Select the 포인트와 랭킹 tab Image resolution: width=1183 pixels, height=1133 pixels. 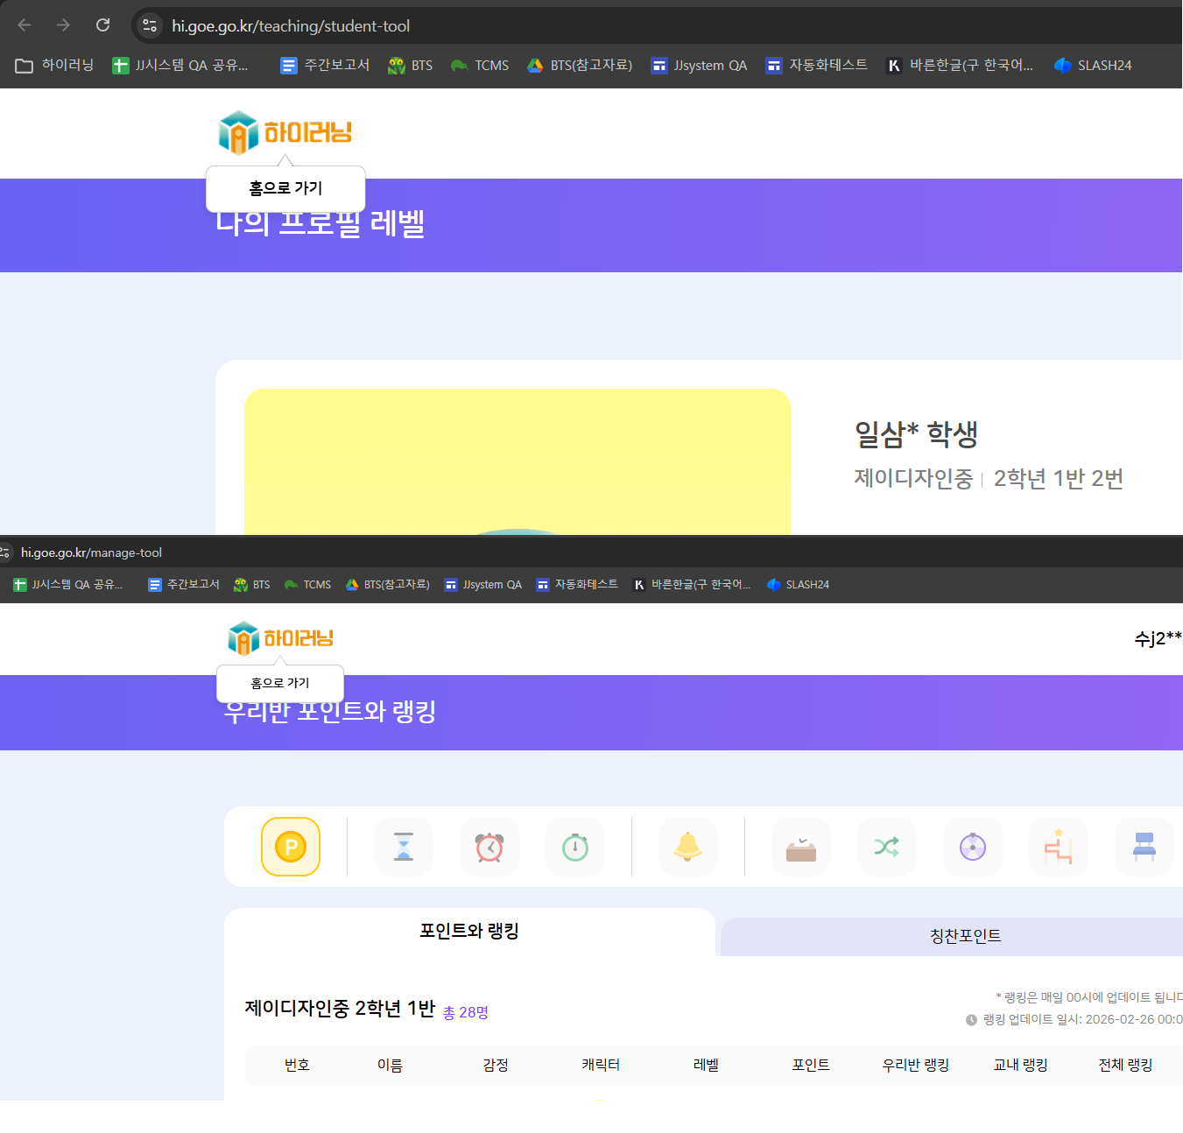(x=469, y=931)
